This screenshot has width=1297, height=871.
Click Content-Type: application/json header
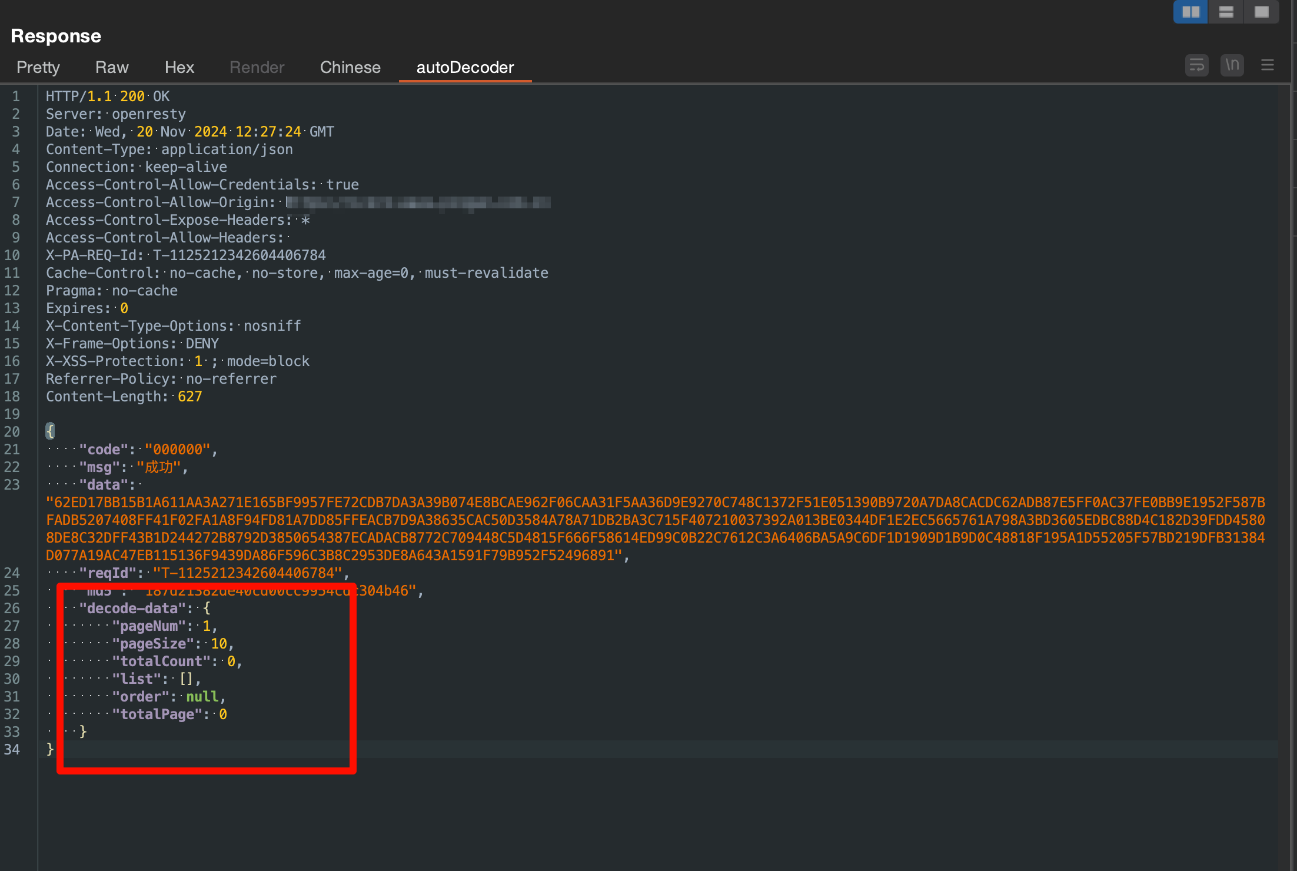169,149
